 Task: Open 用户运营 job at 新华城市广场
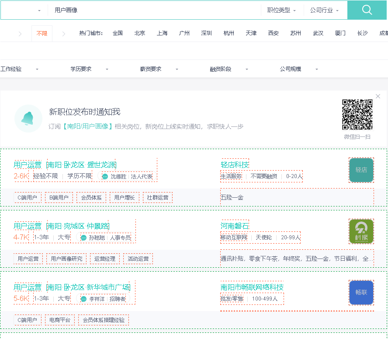point(72,287)
